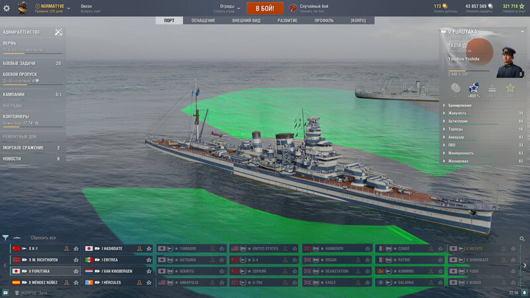Toggle favorite star on I Eritrea
This screenshot has height=298, width=530.
coord(148,260)
